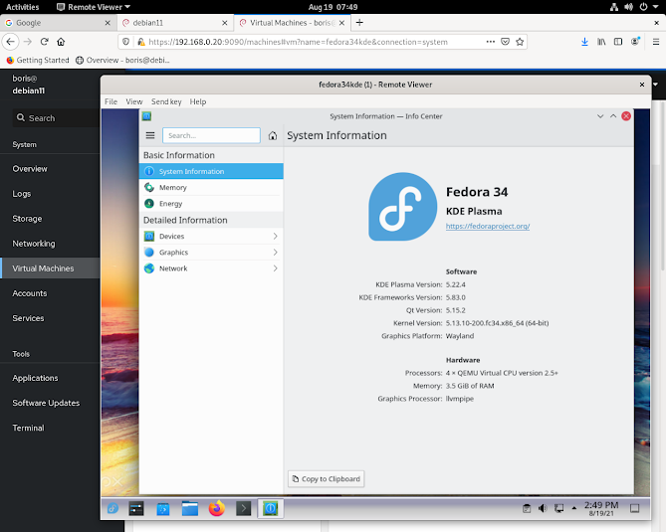
Task: Open the KDE volume tray icon
Action: point(543,508)
